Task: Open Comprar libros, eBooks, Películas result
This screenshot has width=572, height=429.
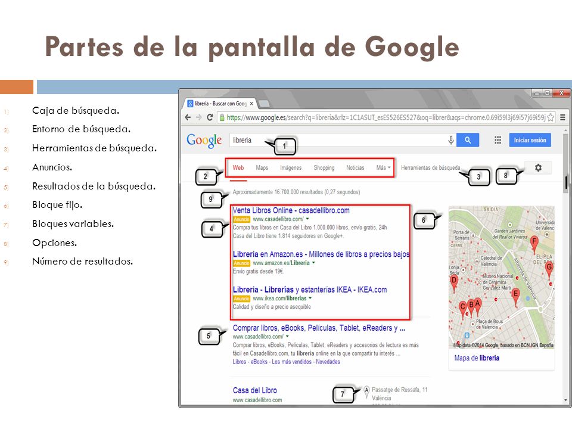Action: (x=319, y=328)
